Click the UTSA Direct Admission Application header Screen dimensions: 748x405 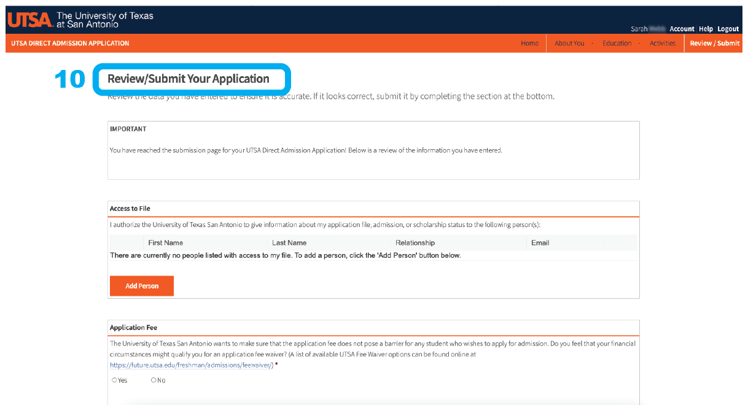click(x=69, y=43)
